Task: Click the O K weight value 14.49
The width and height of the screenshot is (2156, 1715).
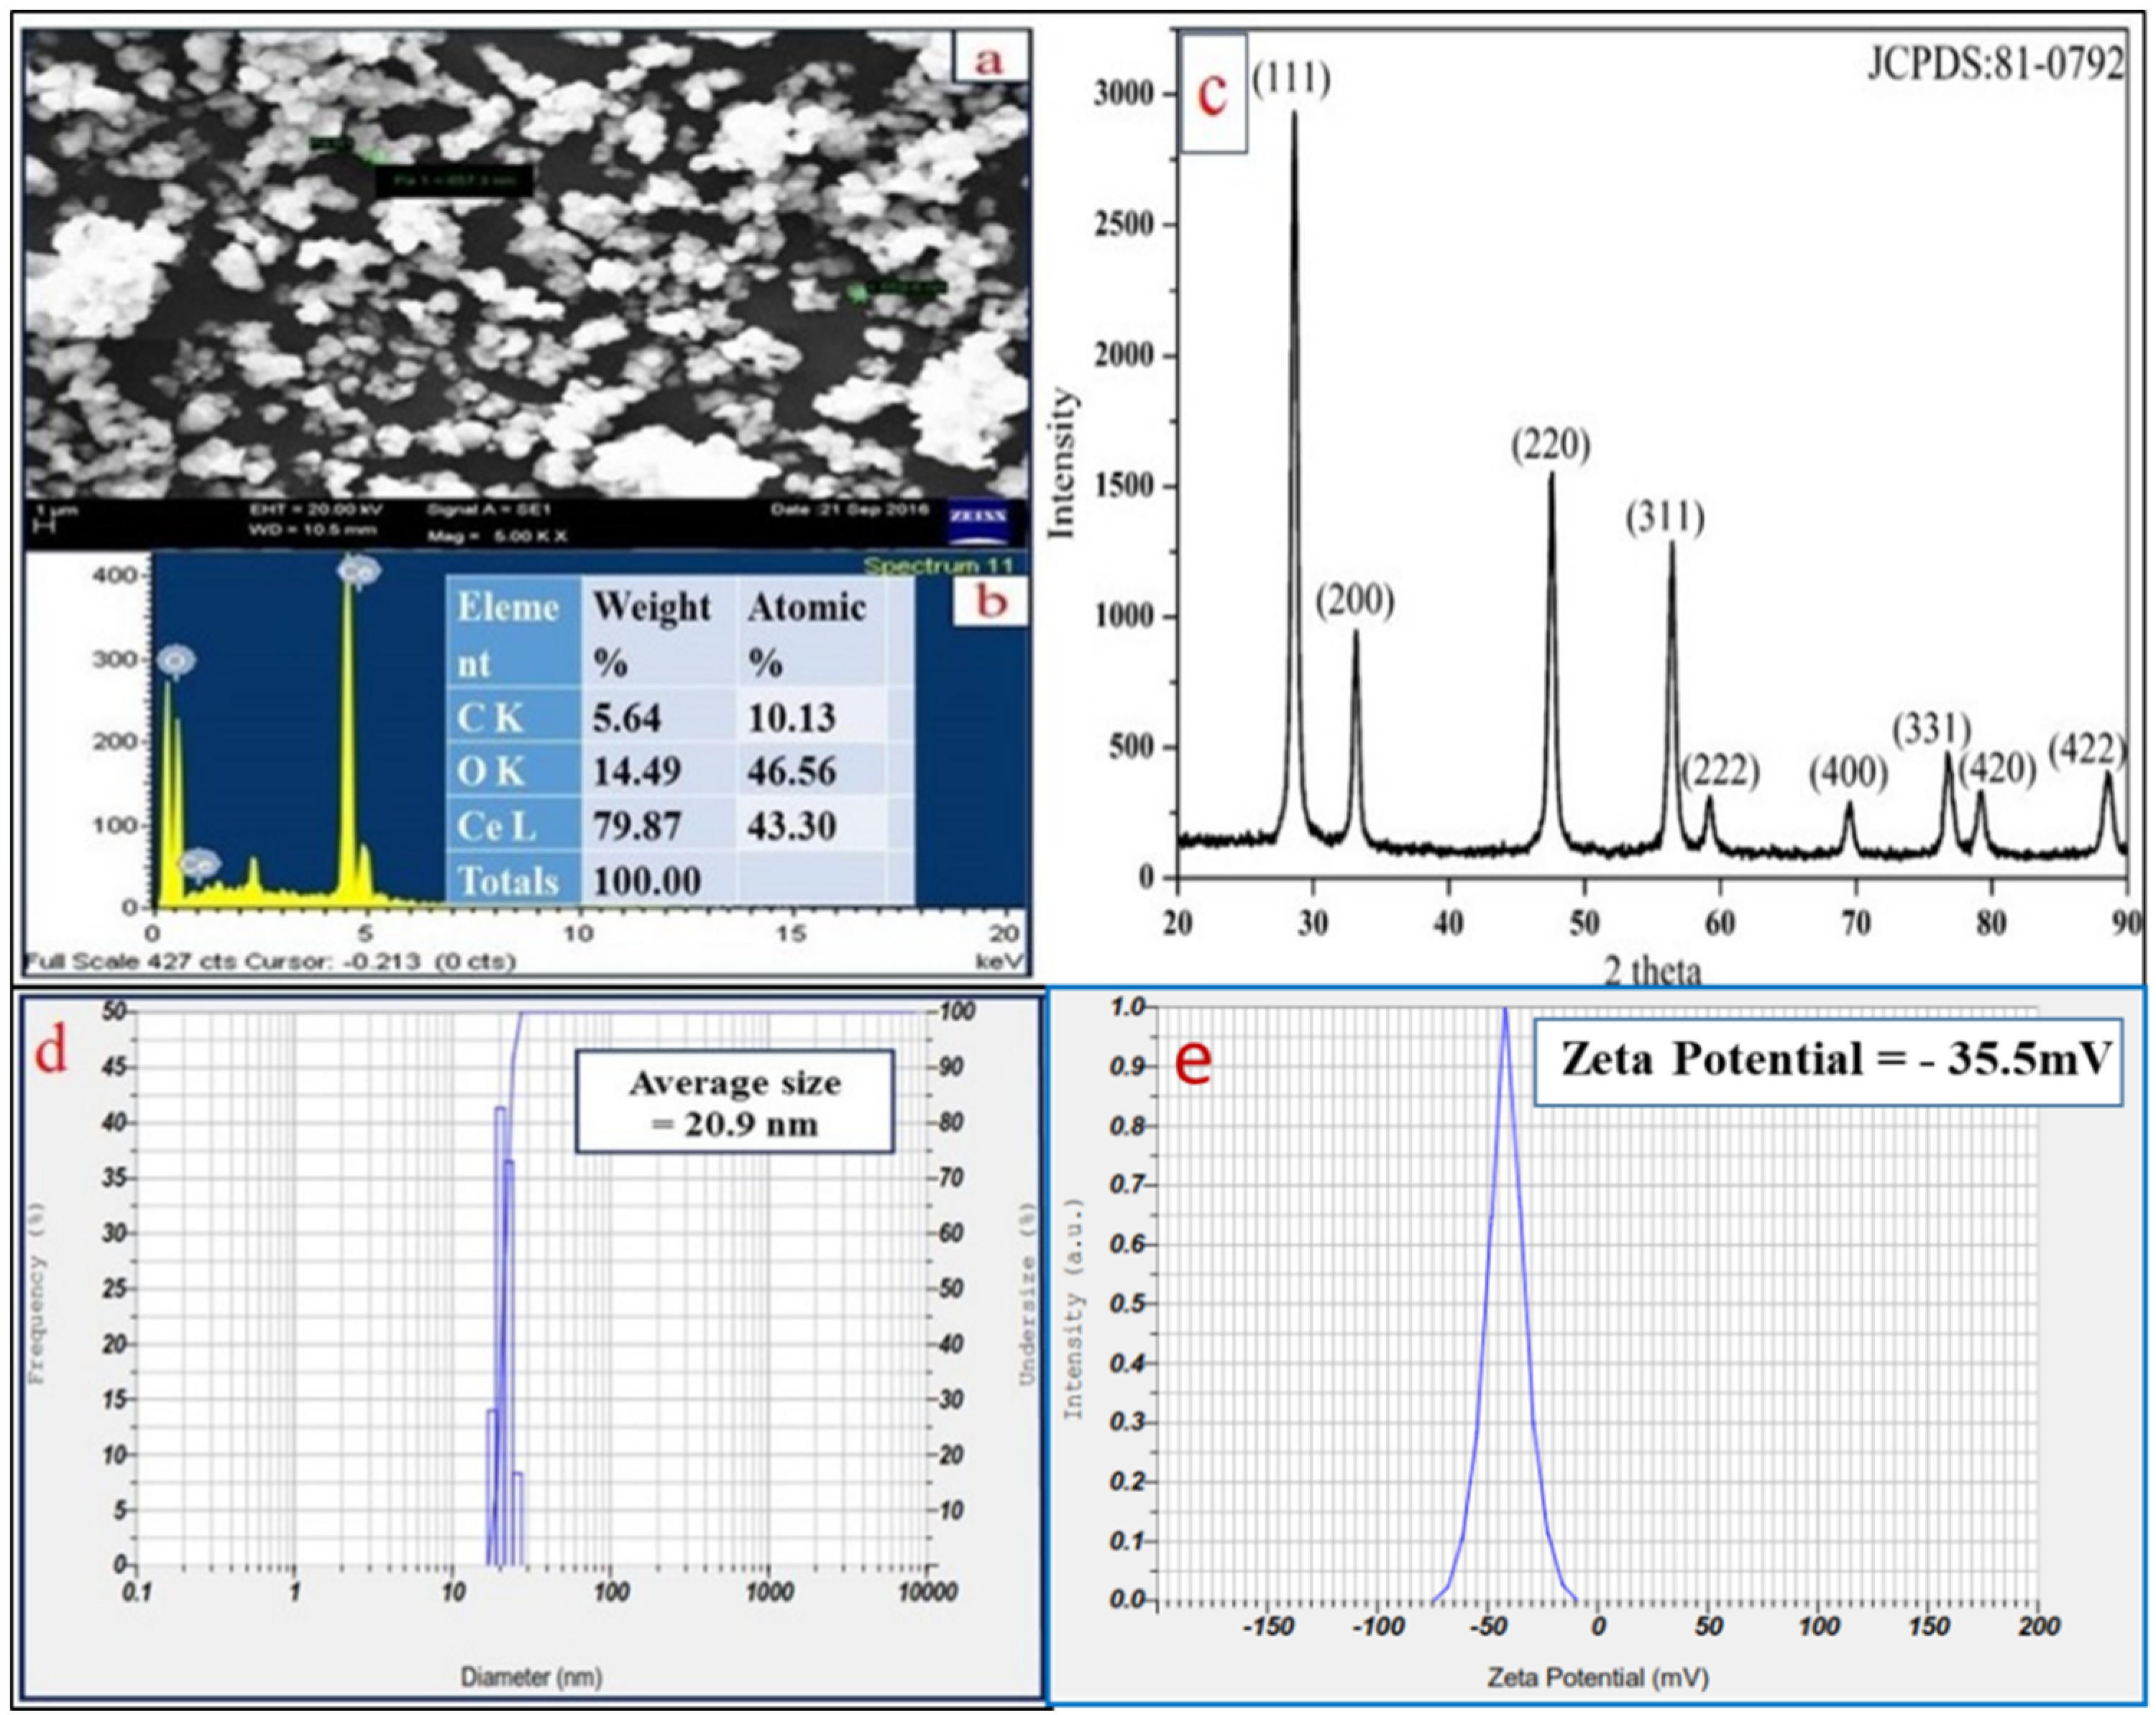Action: (637, 771)
